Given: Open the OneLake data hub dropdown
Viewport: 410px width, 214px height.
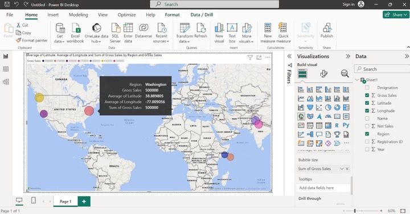Looking at the screenshot, I should pos(96,33).
